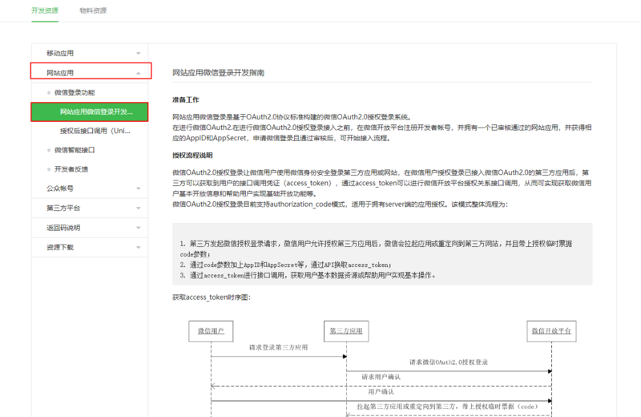Open the 移动应用 menu item
641x417 pixels.
(x=90, y=53)
